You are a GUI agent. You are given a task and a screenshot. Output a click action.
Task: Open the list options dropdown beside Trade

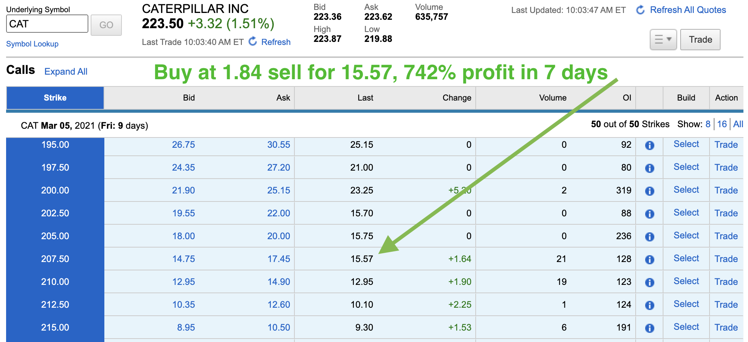pos(663,40)
